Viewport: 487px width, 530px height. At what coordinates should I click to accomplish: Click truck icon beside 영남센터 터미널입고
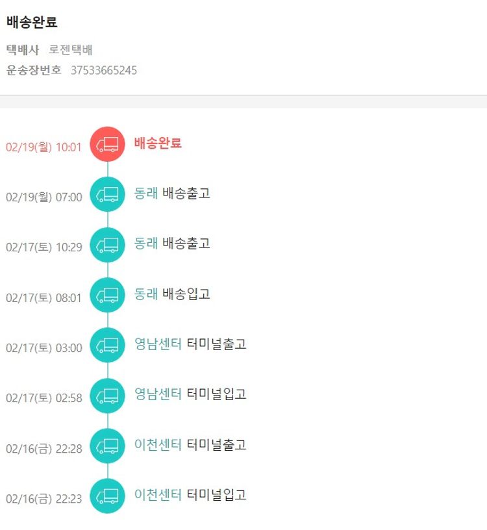pyautogui.click(x=107, y=395)
